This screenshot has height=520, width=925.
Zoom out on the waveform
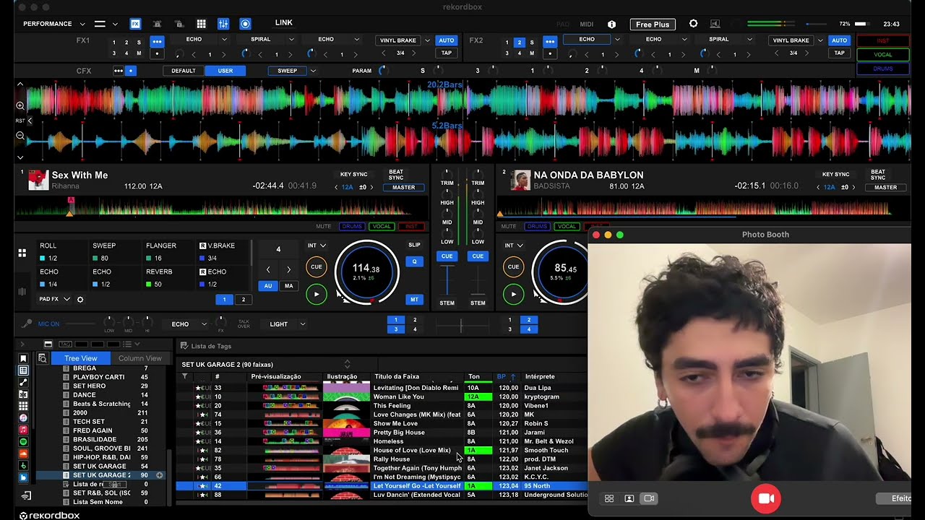tap(20, 136)
